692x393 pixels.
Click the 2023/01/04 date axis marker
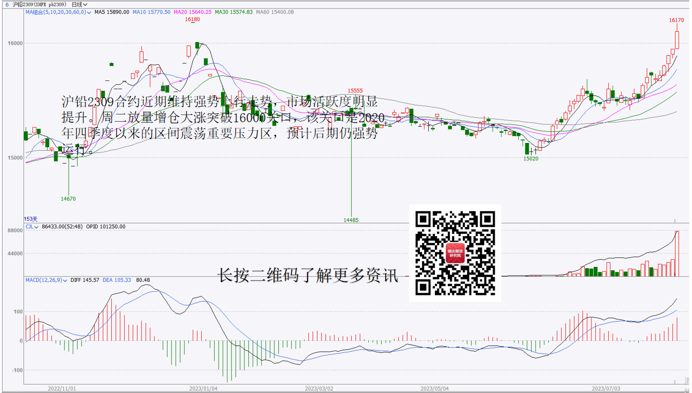[203, 388]
